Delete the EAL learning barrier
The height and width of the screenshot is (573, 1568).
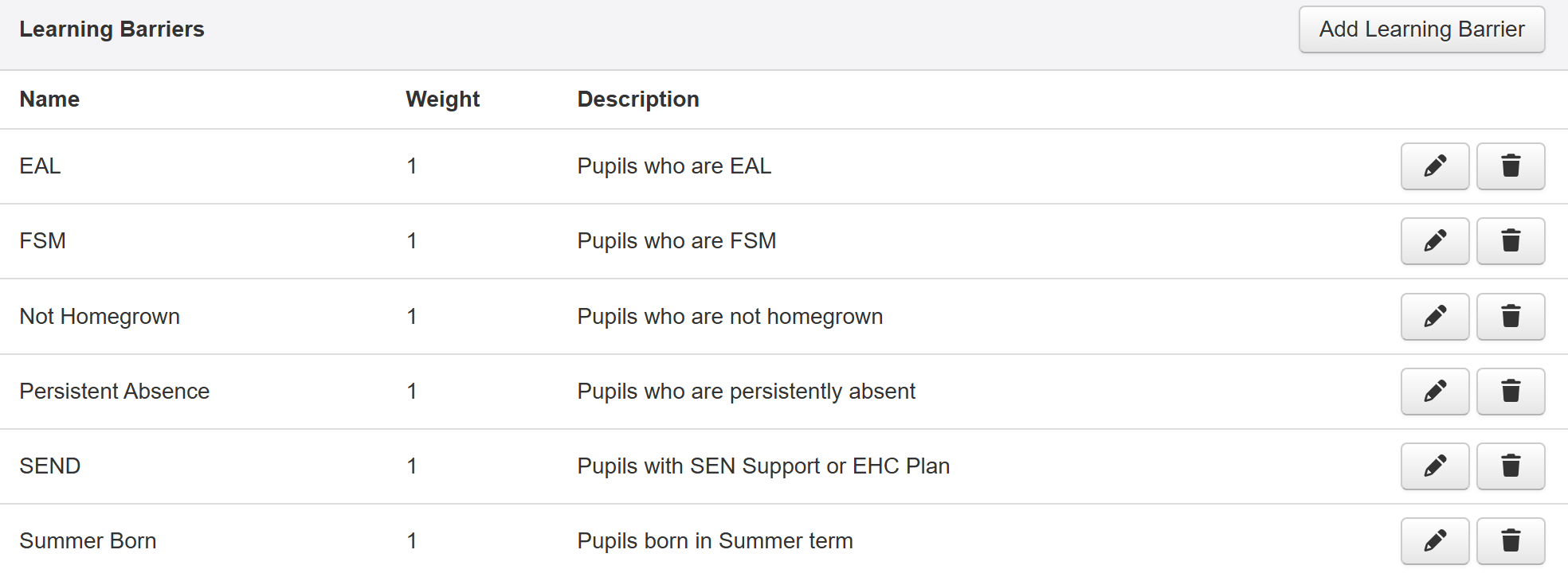[1510, 166]
